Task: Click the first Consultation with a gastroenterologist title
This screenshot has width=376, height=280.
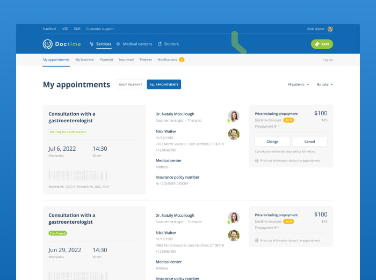Action: (72, 117)
